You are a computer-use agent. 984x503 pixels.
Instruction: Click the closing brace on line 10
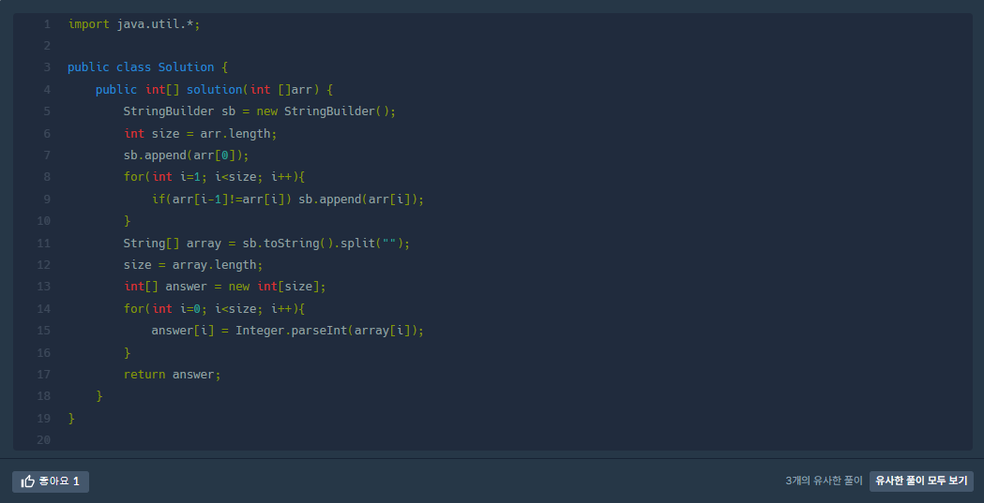click(128, 221)
